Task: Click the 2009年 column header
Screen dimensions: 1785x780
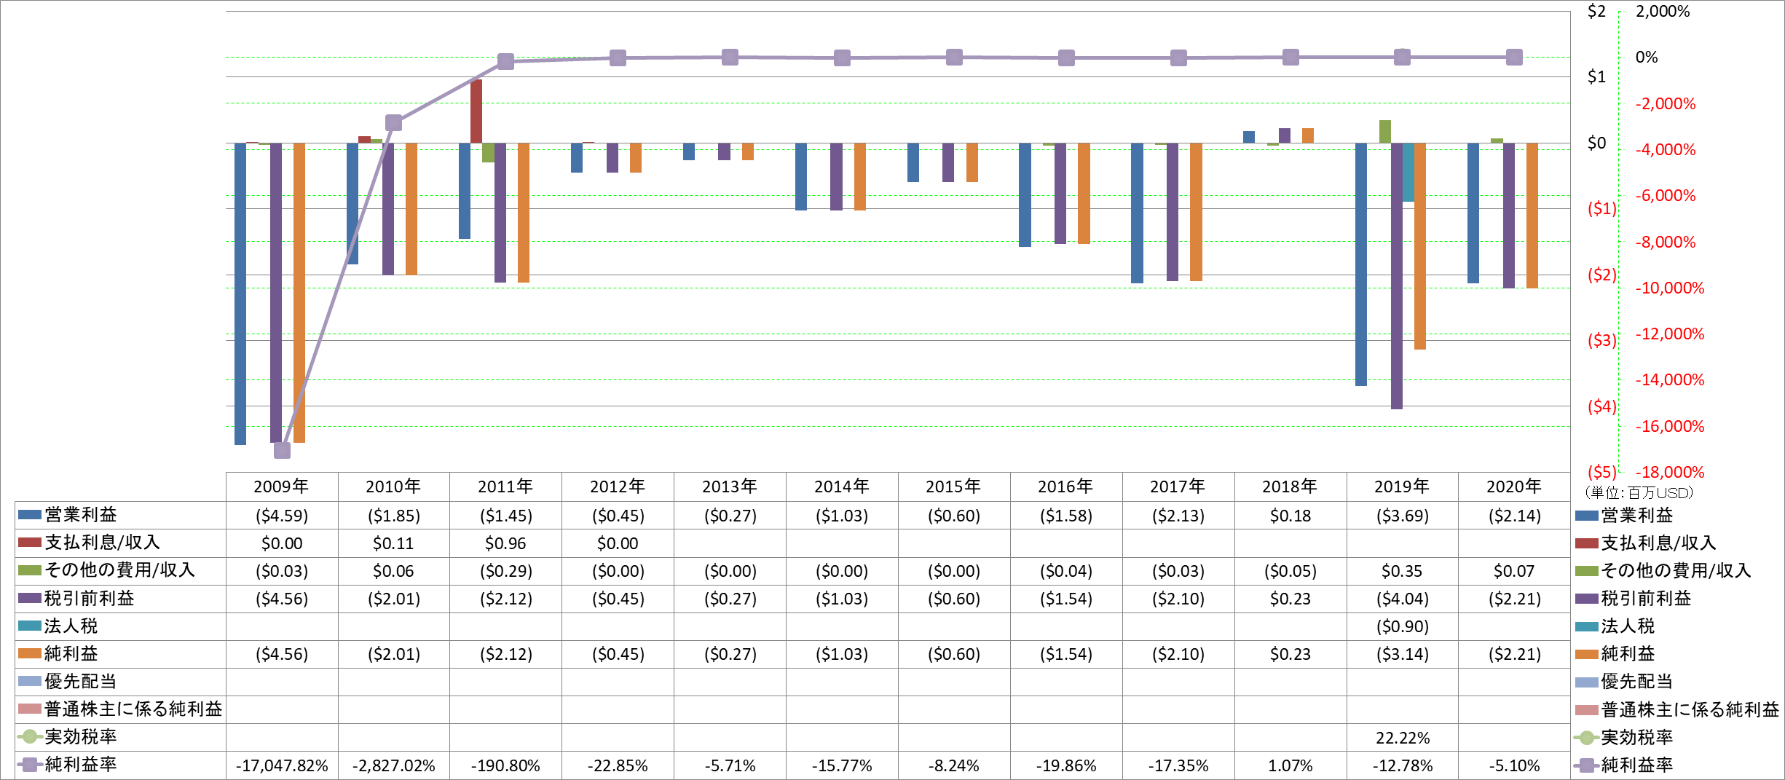Action: tap(281, 486)
